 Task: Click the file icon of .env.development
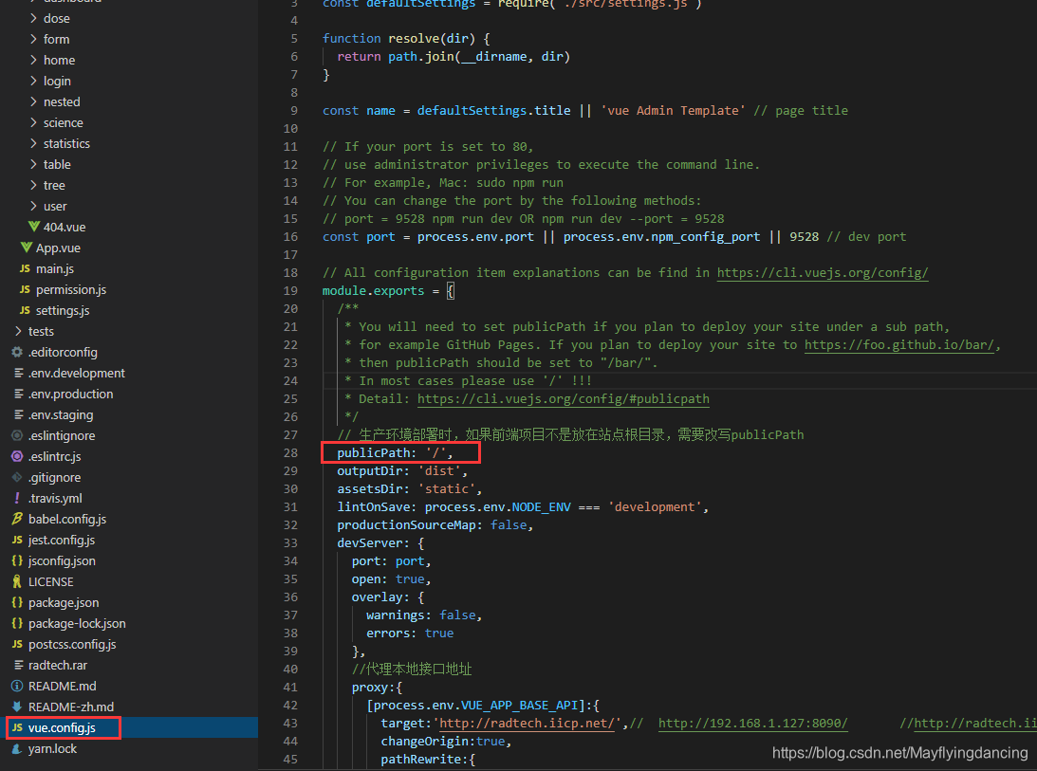click(x=18, y=373)
